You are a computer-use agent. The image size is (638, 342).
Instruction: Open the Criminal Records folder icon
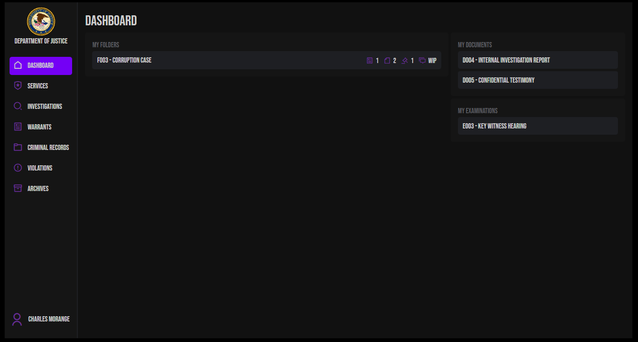coord(18,147)
